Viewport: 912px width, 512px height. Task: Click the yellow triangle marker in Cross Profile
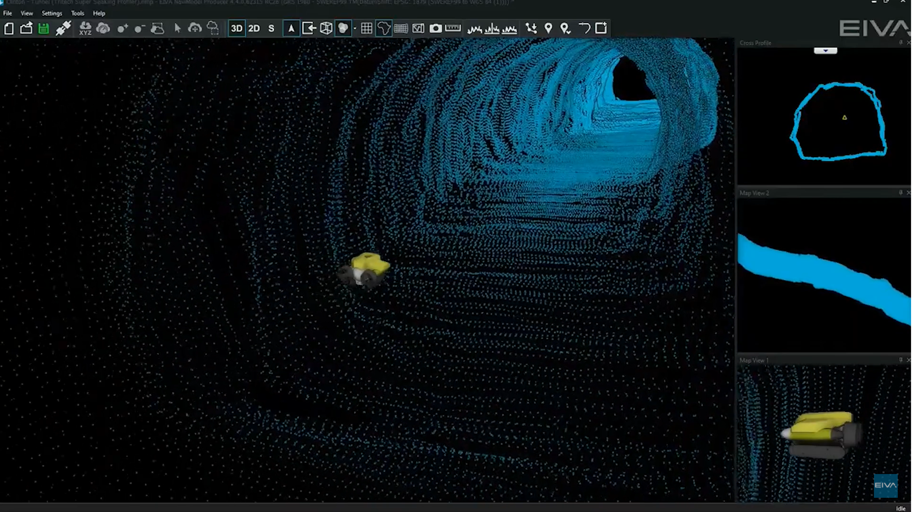click(845, 117)
